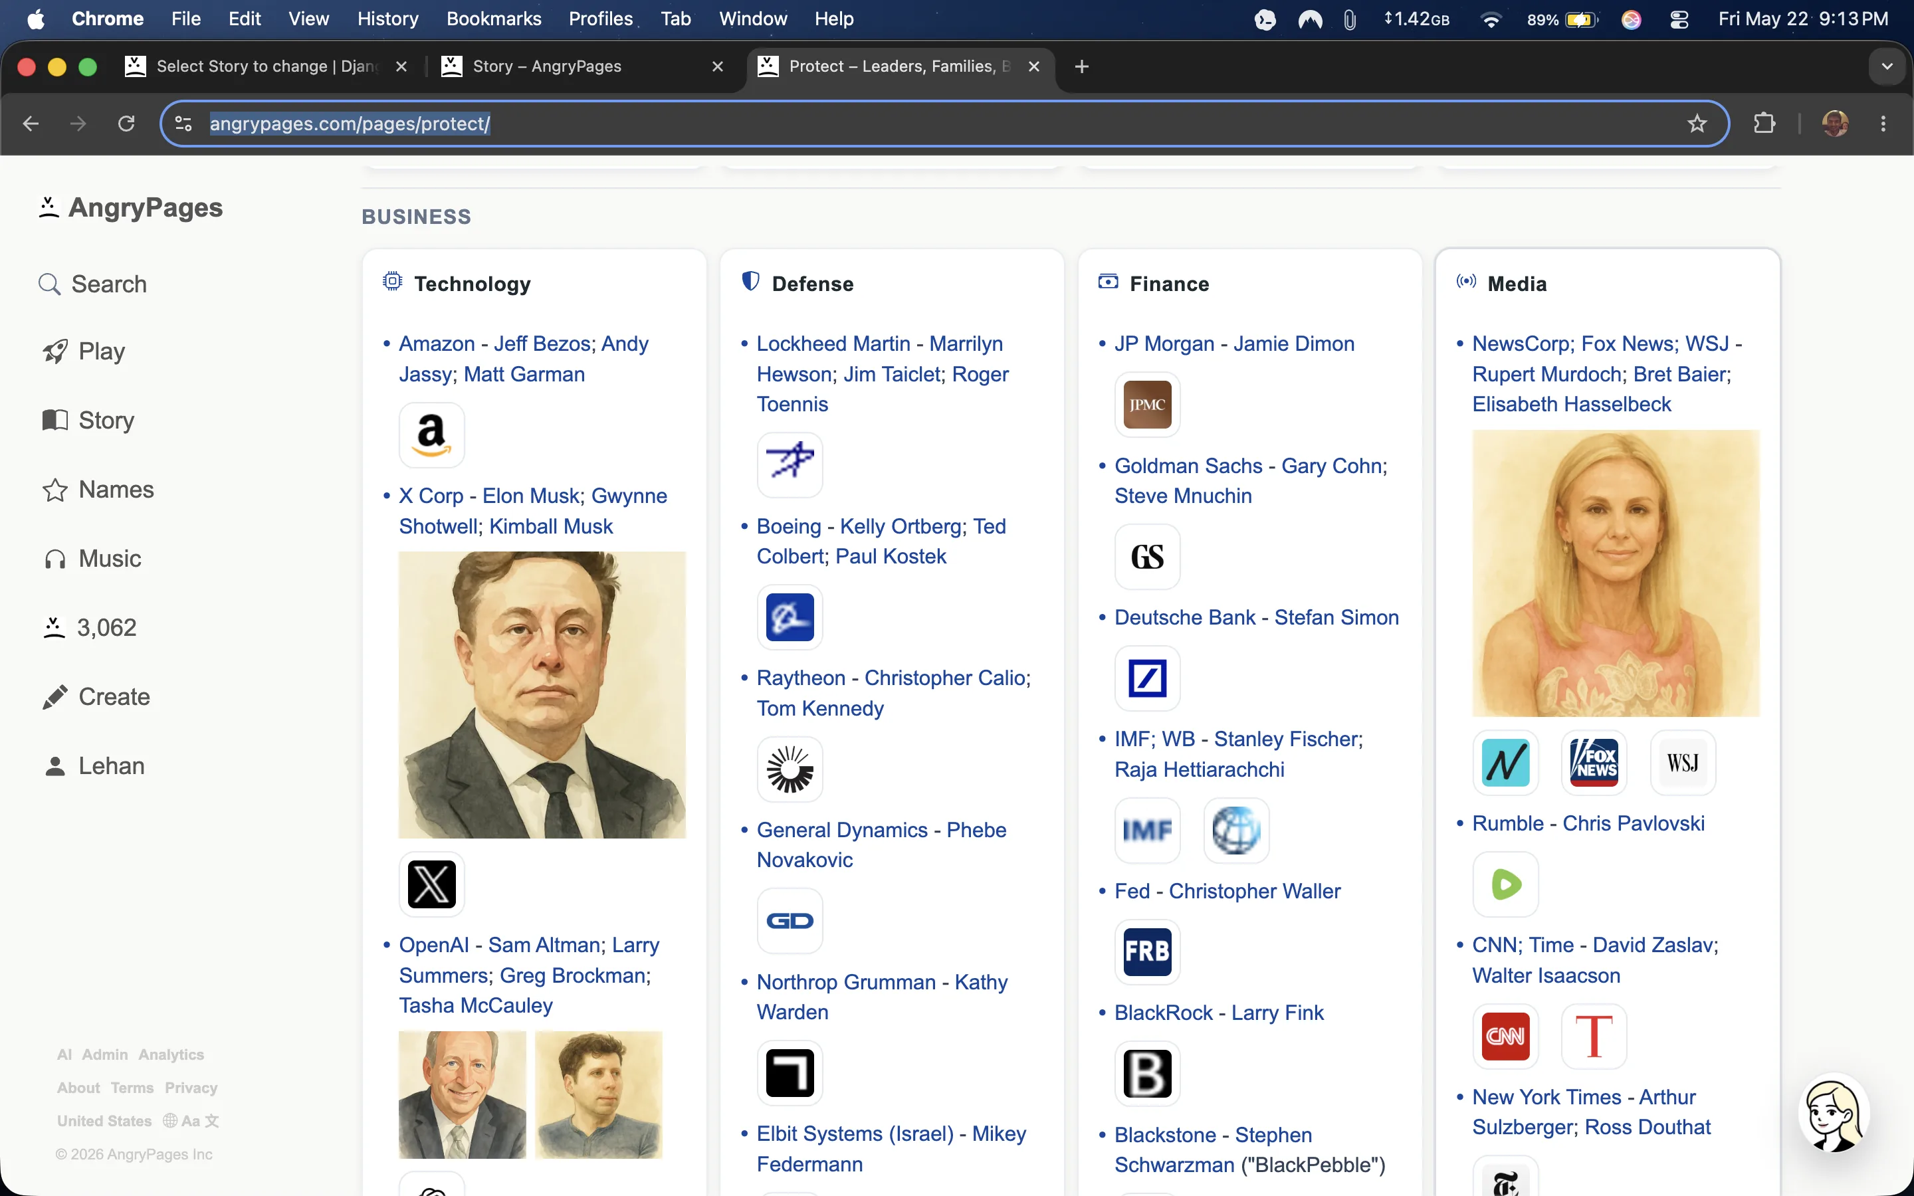Open the Lehan profile link
The image size is (1914, 1196).
[93, 765]
